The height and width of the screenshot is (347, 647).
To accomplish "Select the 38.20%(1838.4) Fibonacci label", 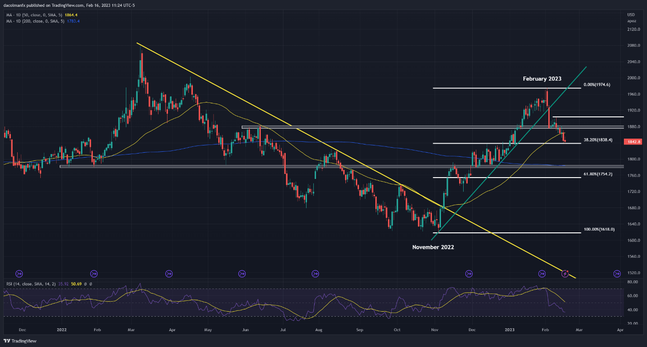I will [598, 140].
